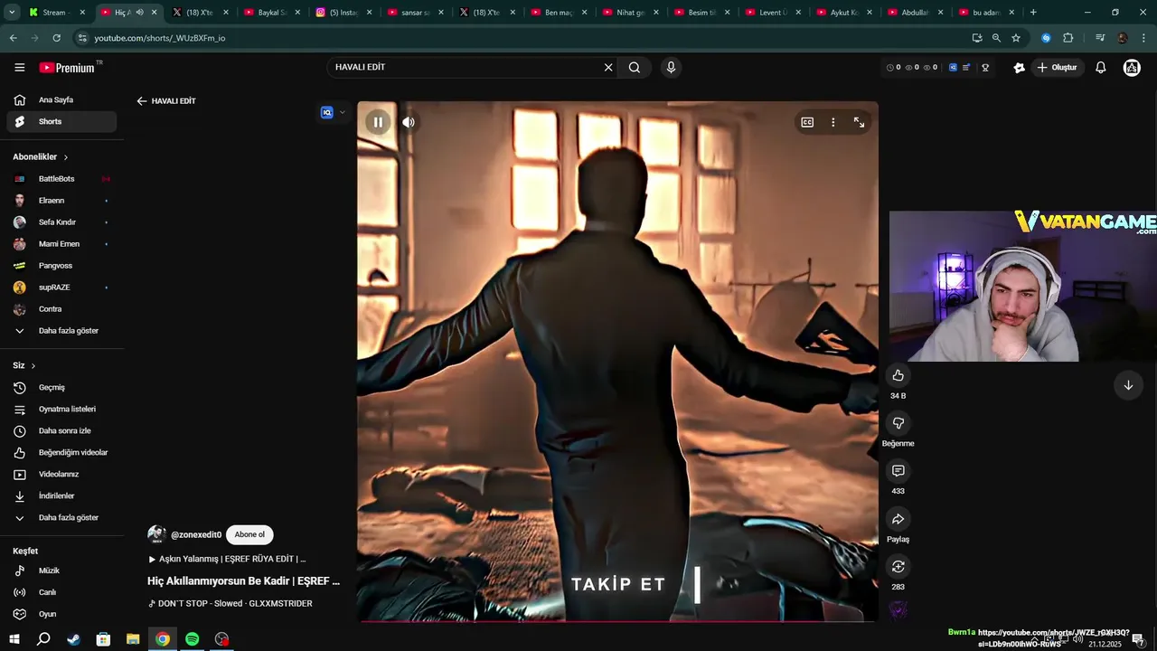Open Geçmiş watch history

click(x=61, y=388)
